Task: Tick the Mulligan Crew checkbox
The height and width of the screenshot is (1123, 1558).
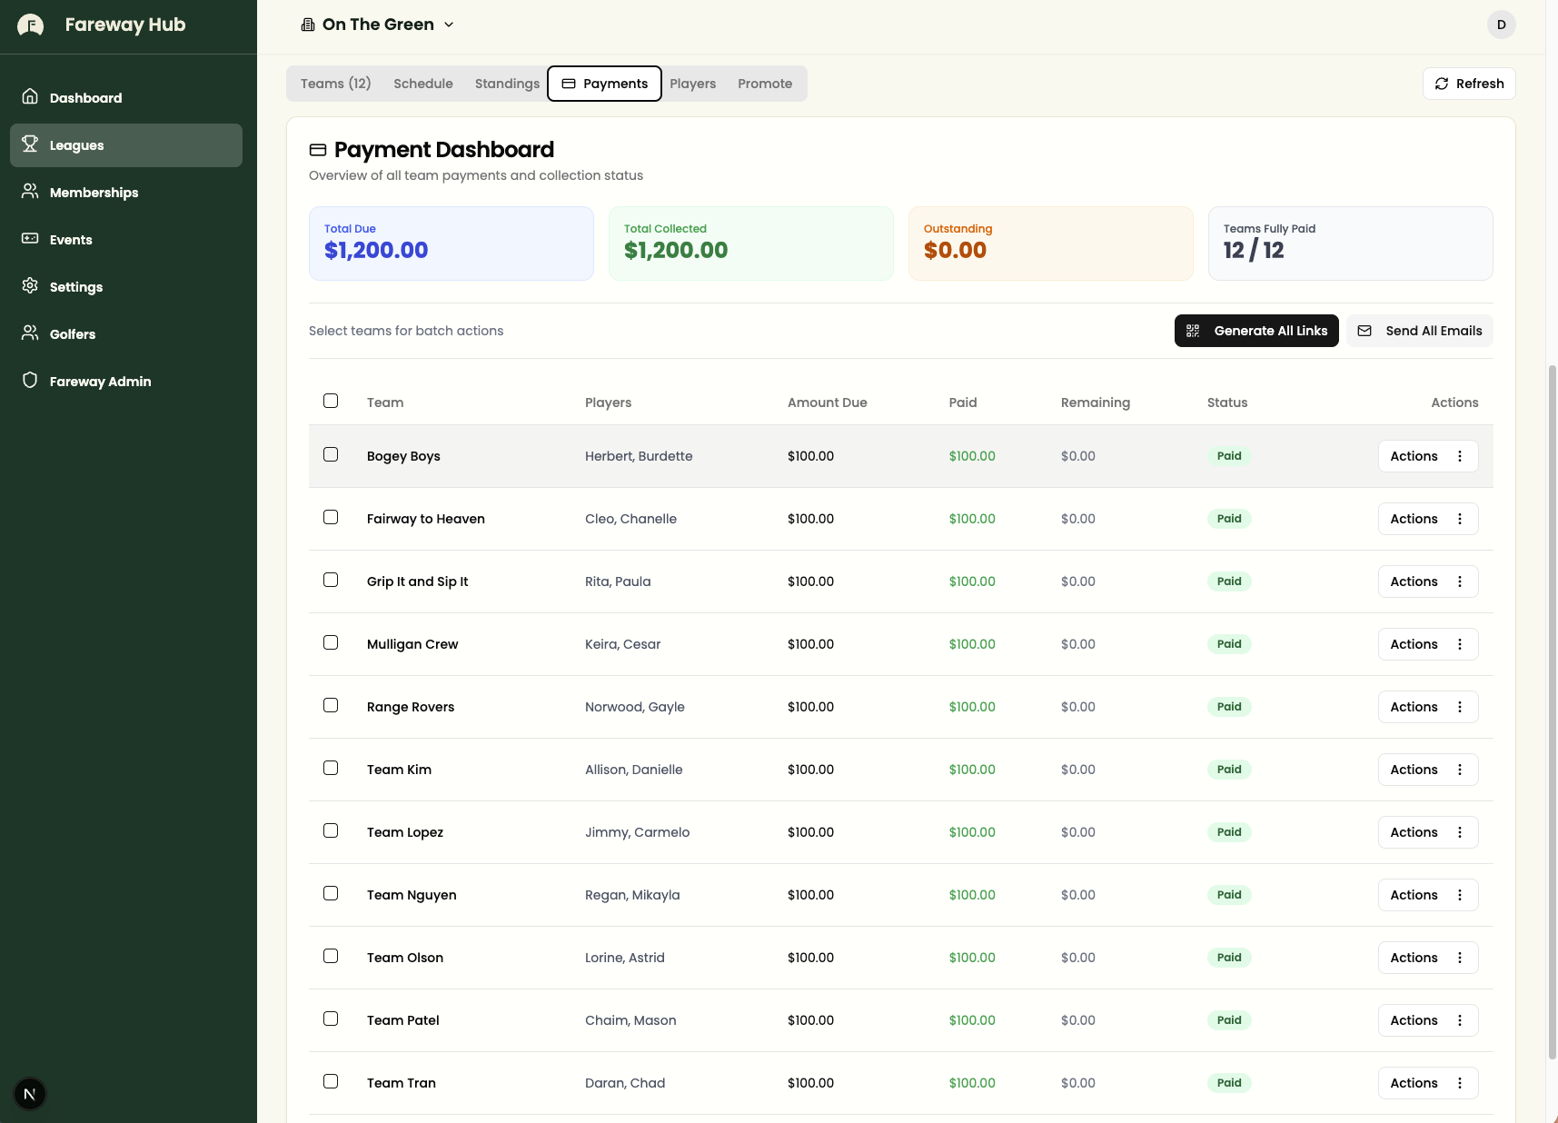Action: tap(331, 642)
